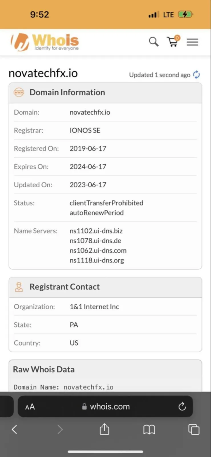Open the shopping cart
Viewport: 211px width, 457px height.
tap(173, 42)
